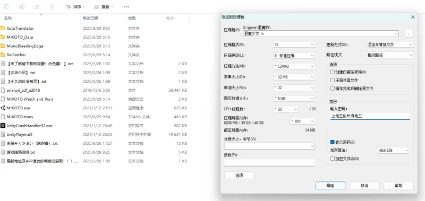This screenshot has width=425, height=201.
Task: Select the MIKOTO_Data folder icon
Action: coord(3,37)
